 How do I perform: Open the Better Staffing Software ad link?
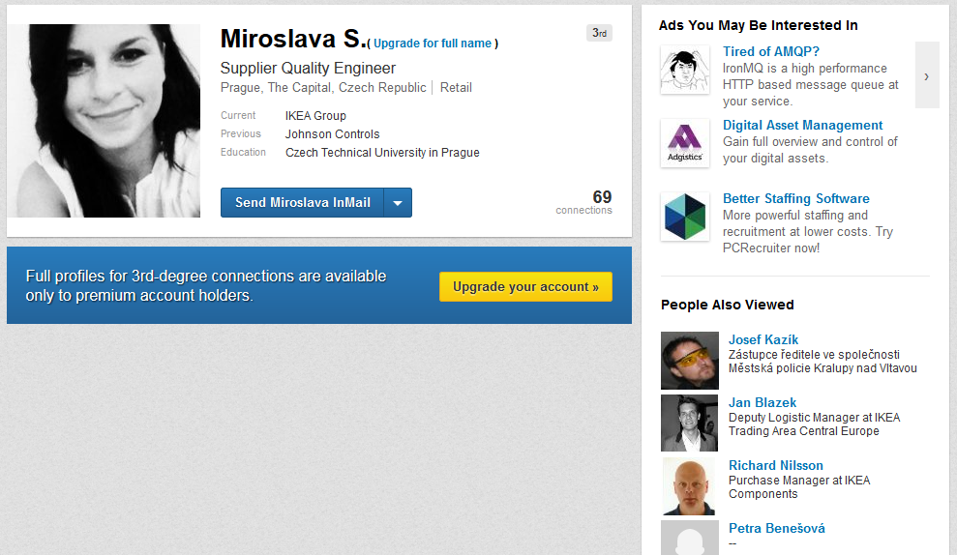click(x=795, y=199)
